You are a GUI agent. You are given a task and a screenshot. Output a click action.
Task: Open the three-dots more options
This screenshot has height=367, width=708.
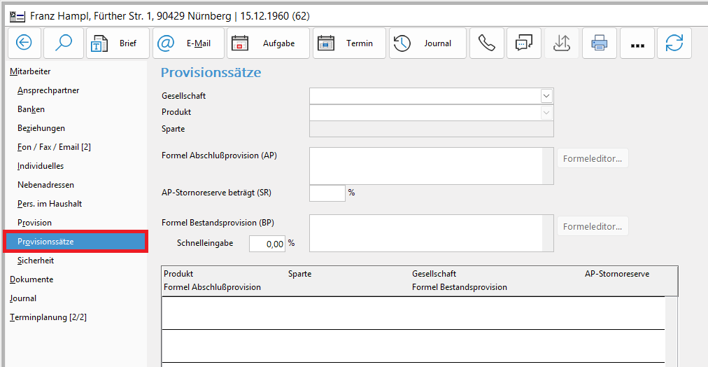pyautogui.click(x=637, y=43)
